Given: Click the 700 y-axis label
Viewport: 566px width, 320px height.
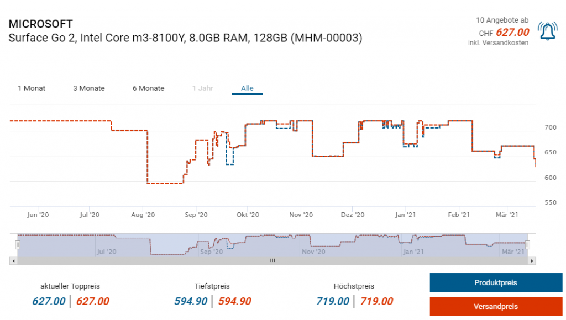Looking at the screenshot, I should click(x=551, y=127).
